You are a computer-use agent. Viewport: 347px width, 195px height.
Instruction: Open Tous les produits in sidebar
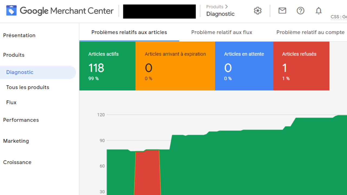28,87
